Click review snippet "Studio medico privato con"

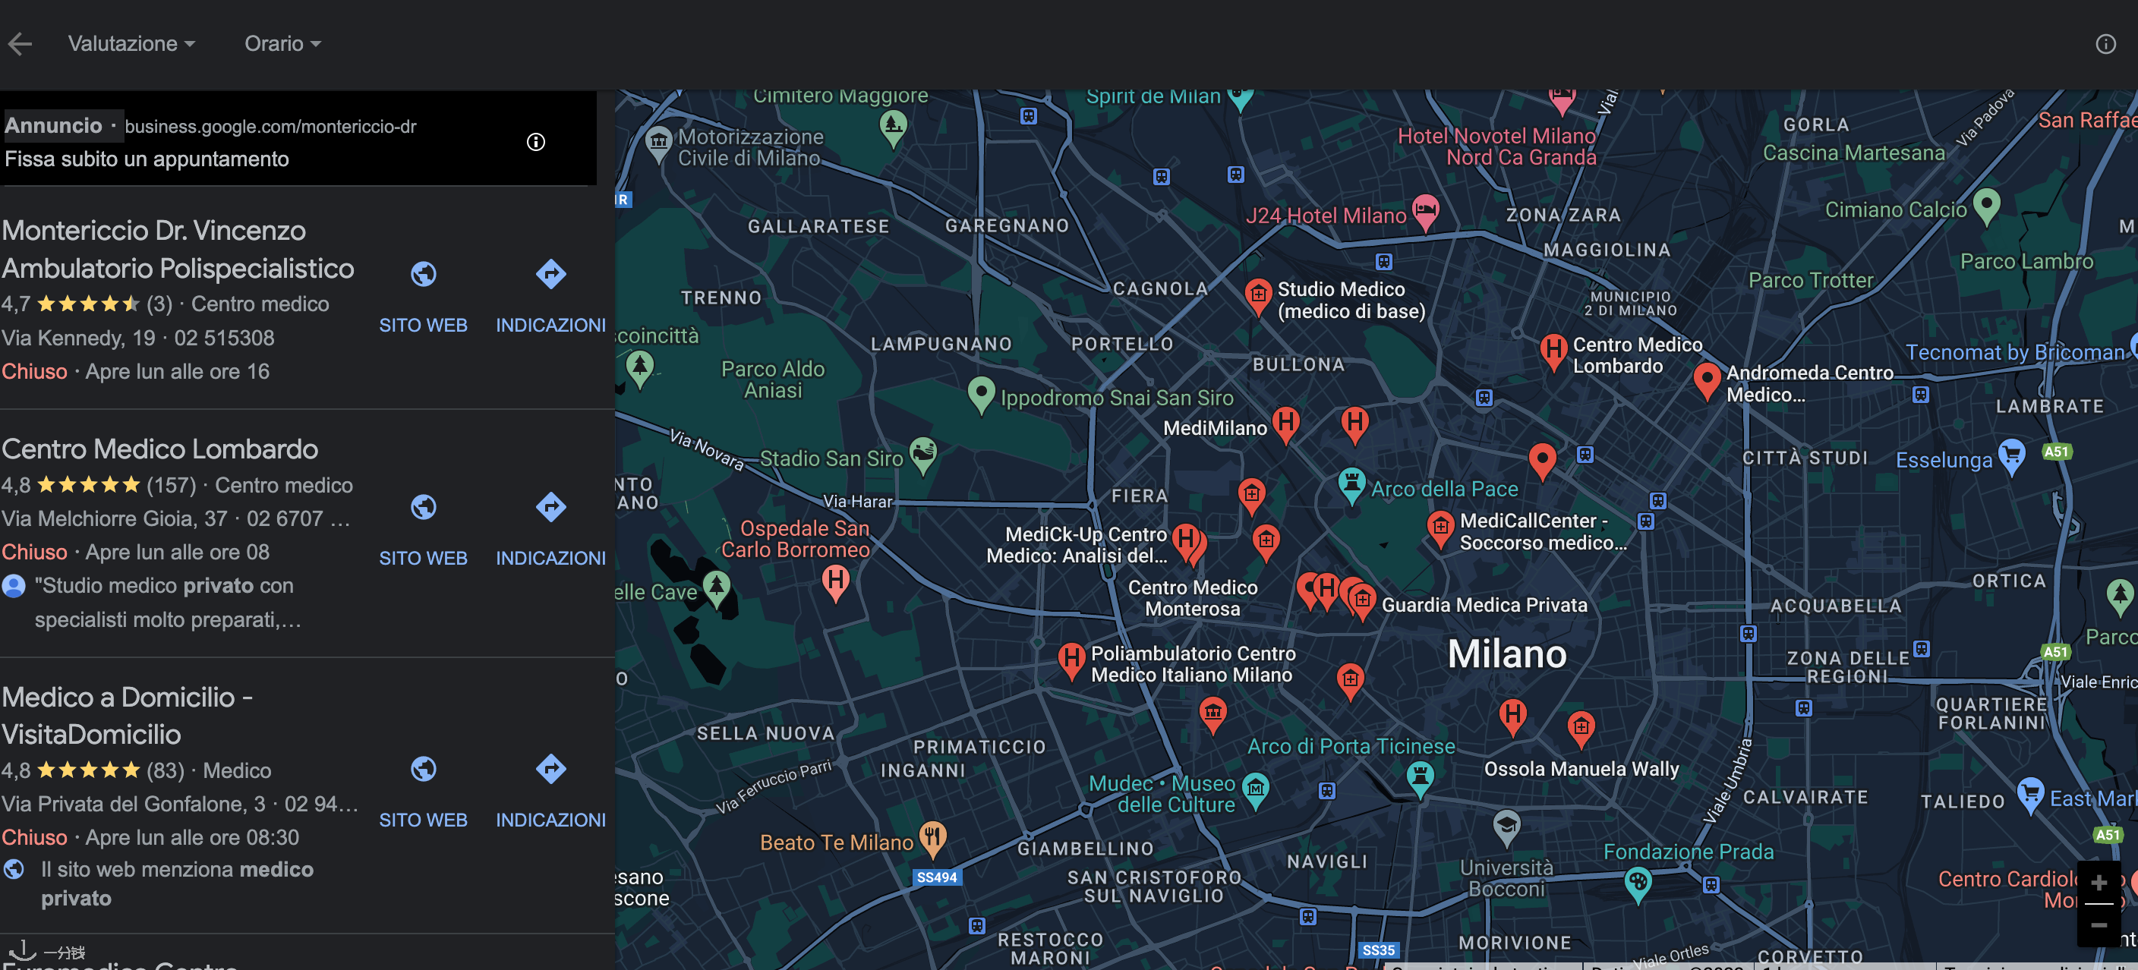(x=164, y=586)
